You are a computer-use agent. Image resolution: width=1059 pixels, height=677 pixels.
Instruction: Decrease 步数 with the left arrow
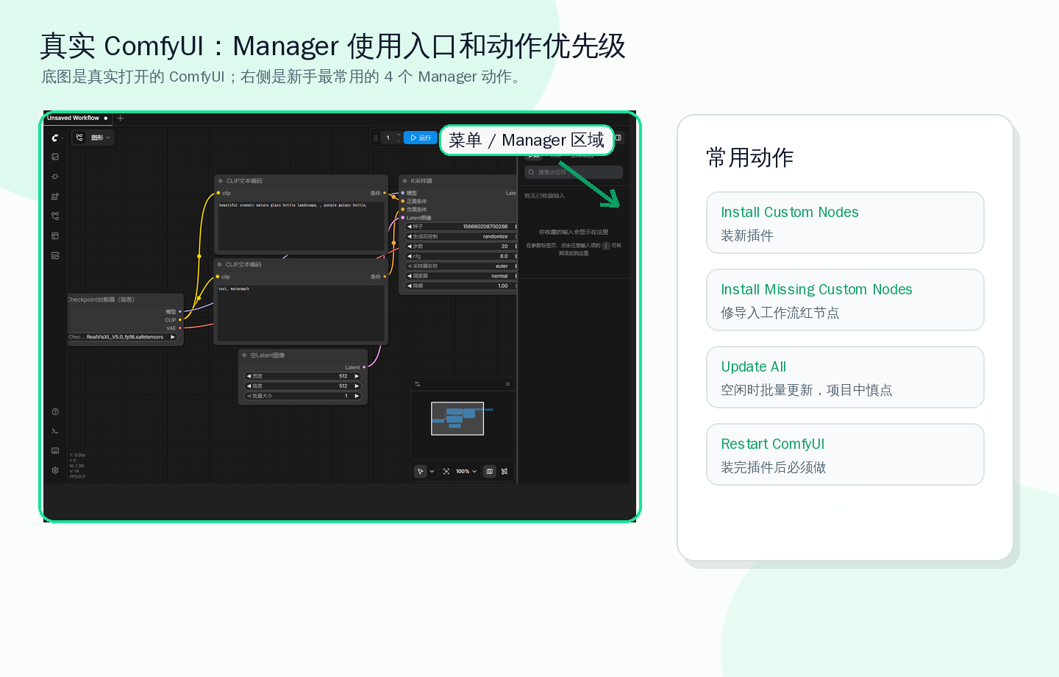[410, 247]
